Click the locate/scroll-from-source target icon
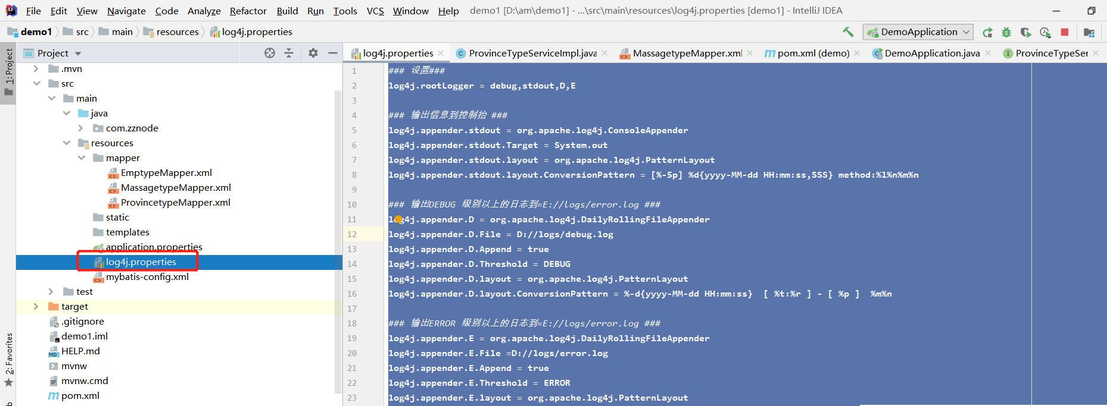This screenshot has width=1107, height=406. pyautogui.click(x=270, y=53)
